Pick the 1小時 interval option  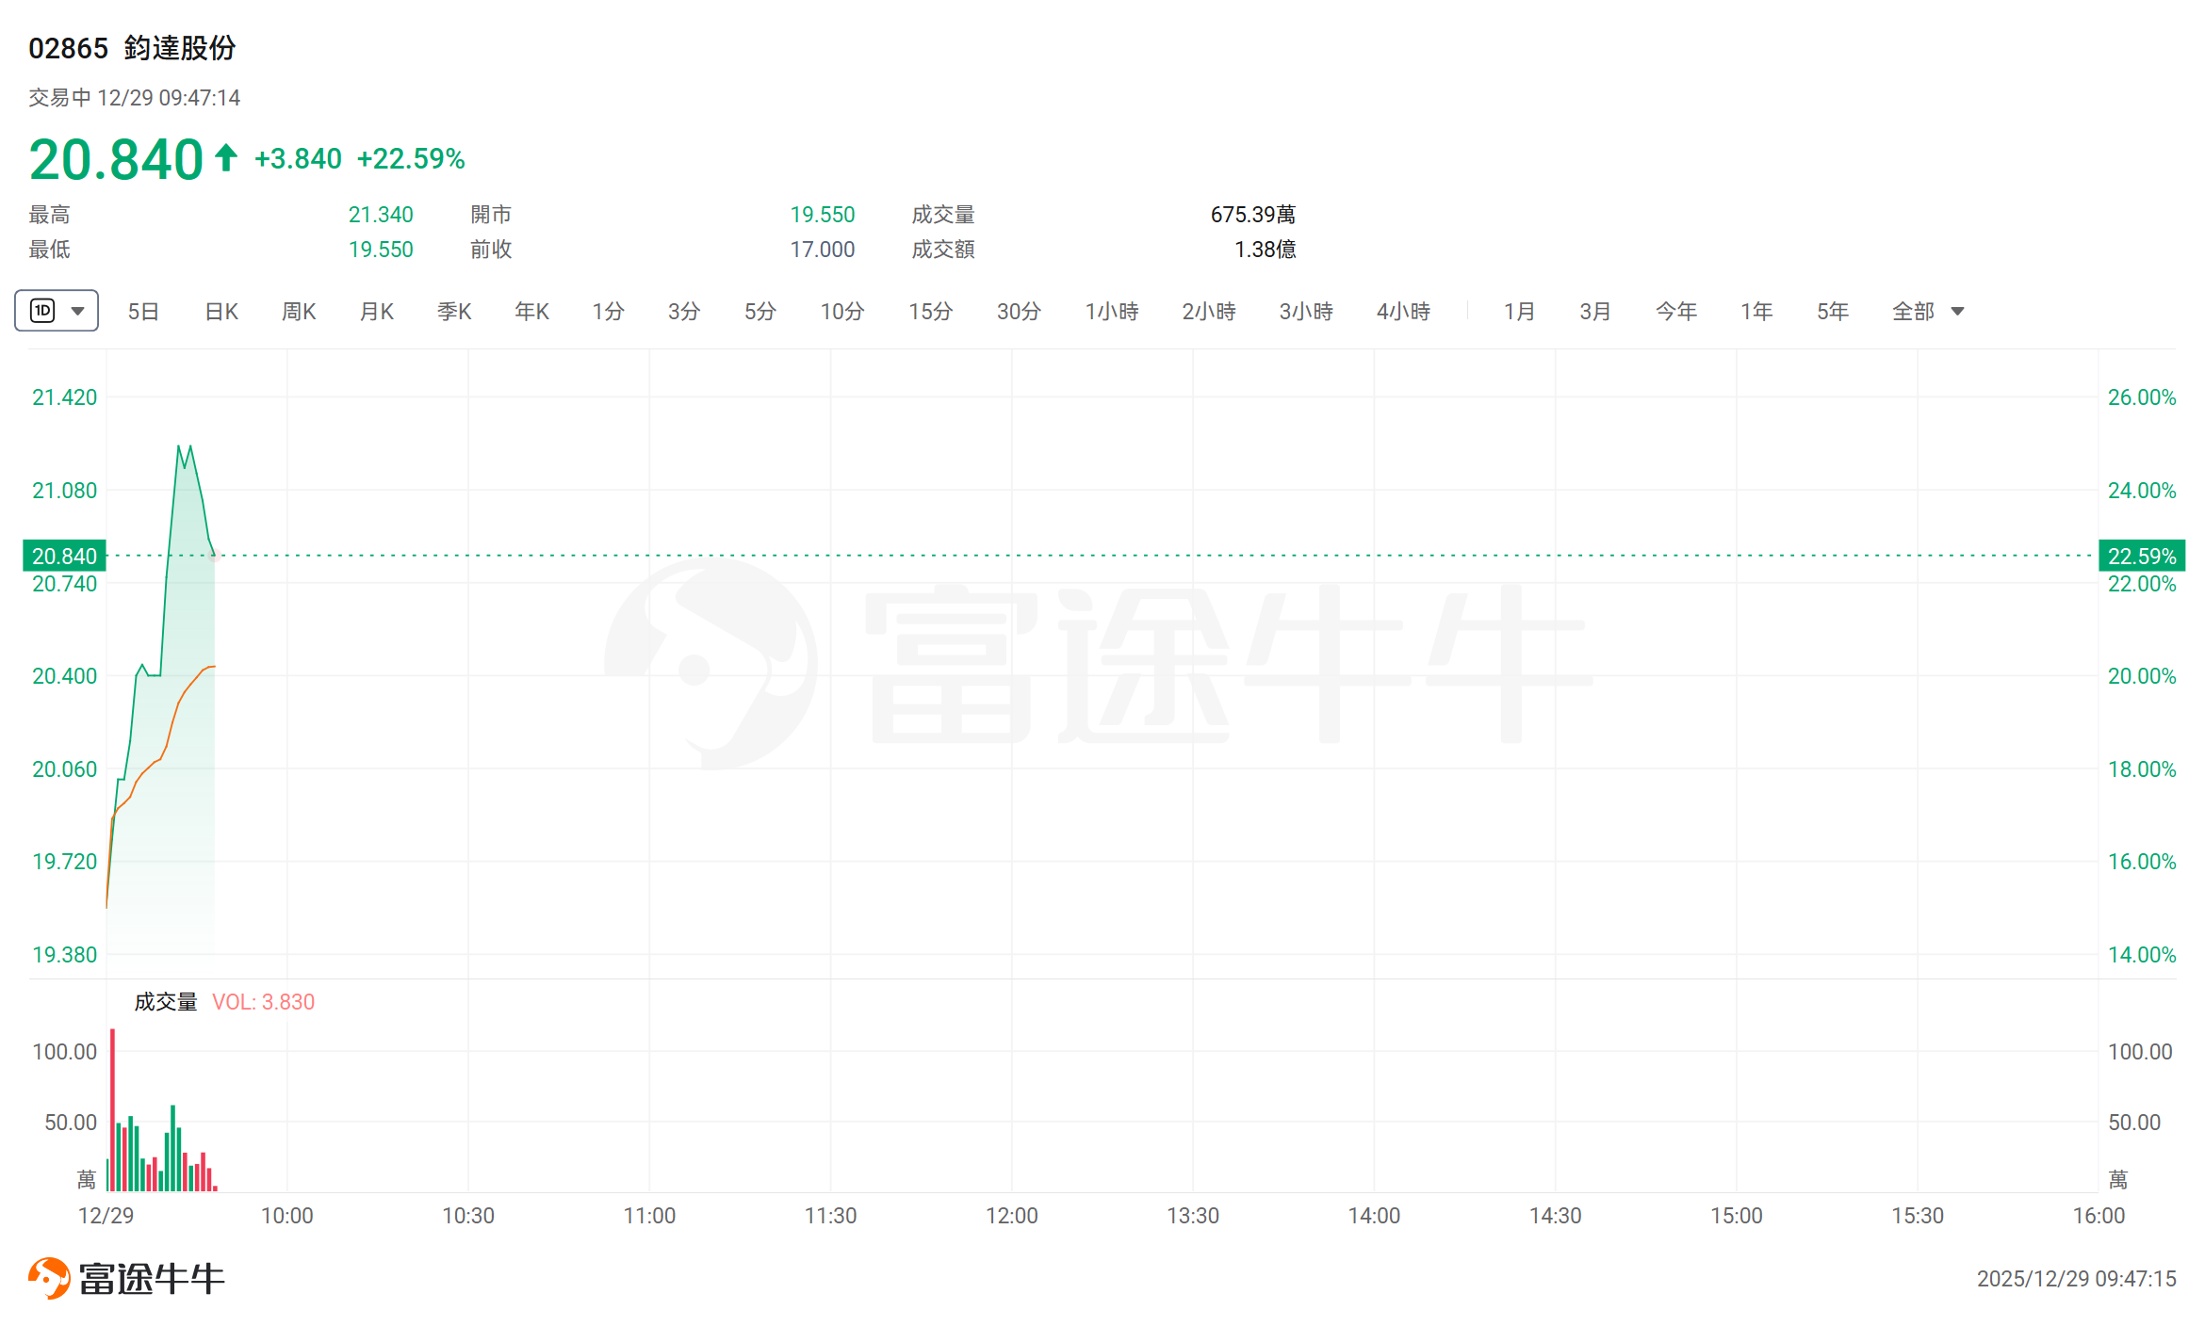pyautogui.click(x=1111, y=311)
